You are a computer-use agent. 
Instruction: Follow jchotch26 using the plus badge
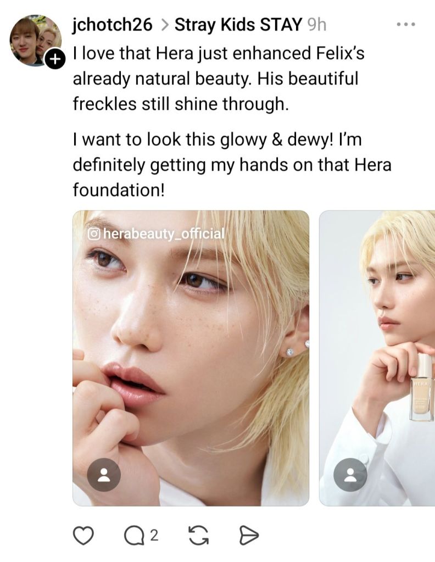click(x=54, y=59)
